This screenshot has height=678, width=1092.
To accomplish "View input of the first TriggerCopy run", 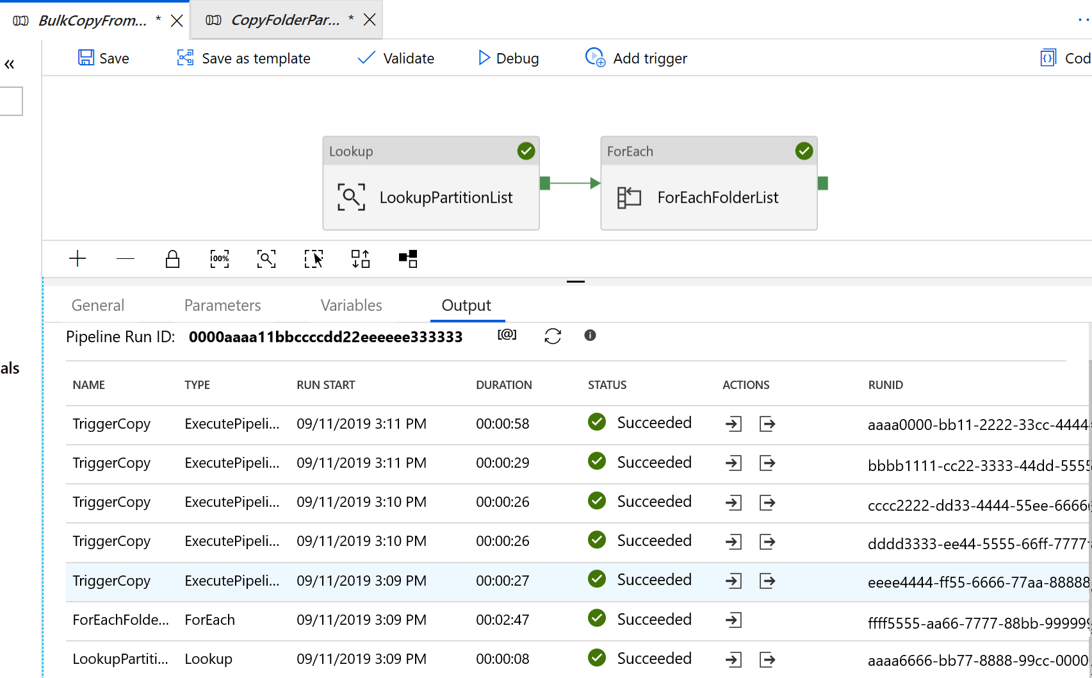I will coord(733,424).
